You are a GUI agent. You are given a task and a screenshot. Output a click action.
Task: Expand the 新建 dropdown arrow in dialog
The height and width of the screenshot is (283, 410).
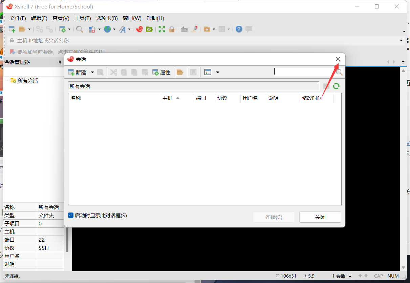tap(92, 72)
